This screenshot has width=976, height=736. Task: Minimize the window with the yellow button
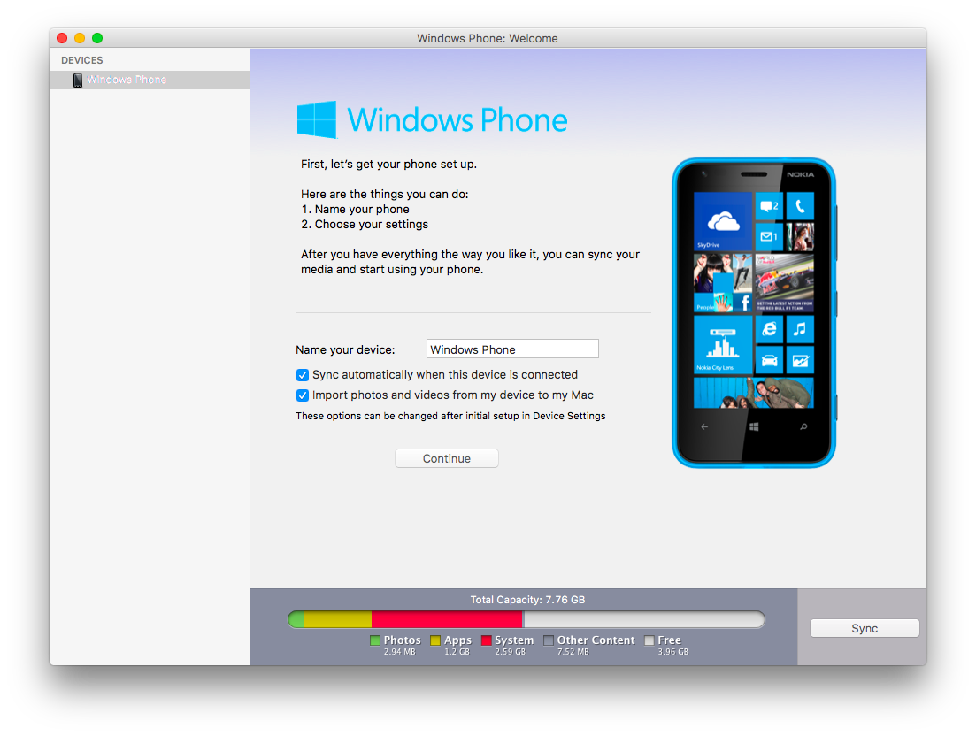pyautogui.click(x=80, y=38)
